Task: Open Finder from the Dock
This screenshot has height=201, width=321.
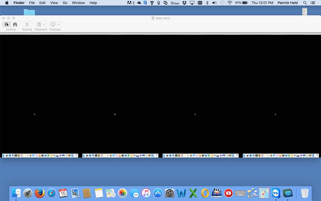Action: pos(16,193)
